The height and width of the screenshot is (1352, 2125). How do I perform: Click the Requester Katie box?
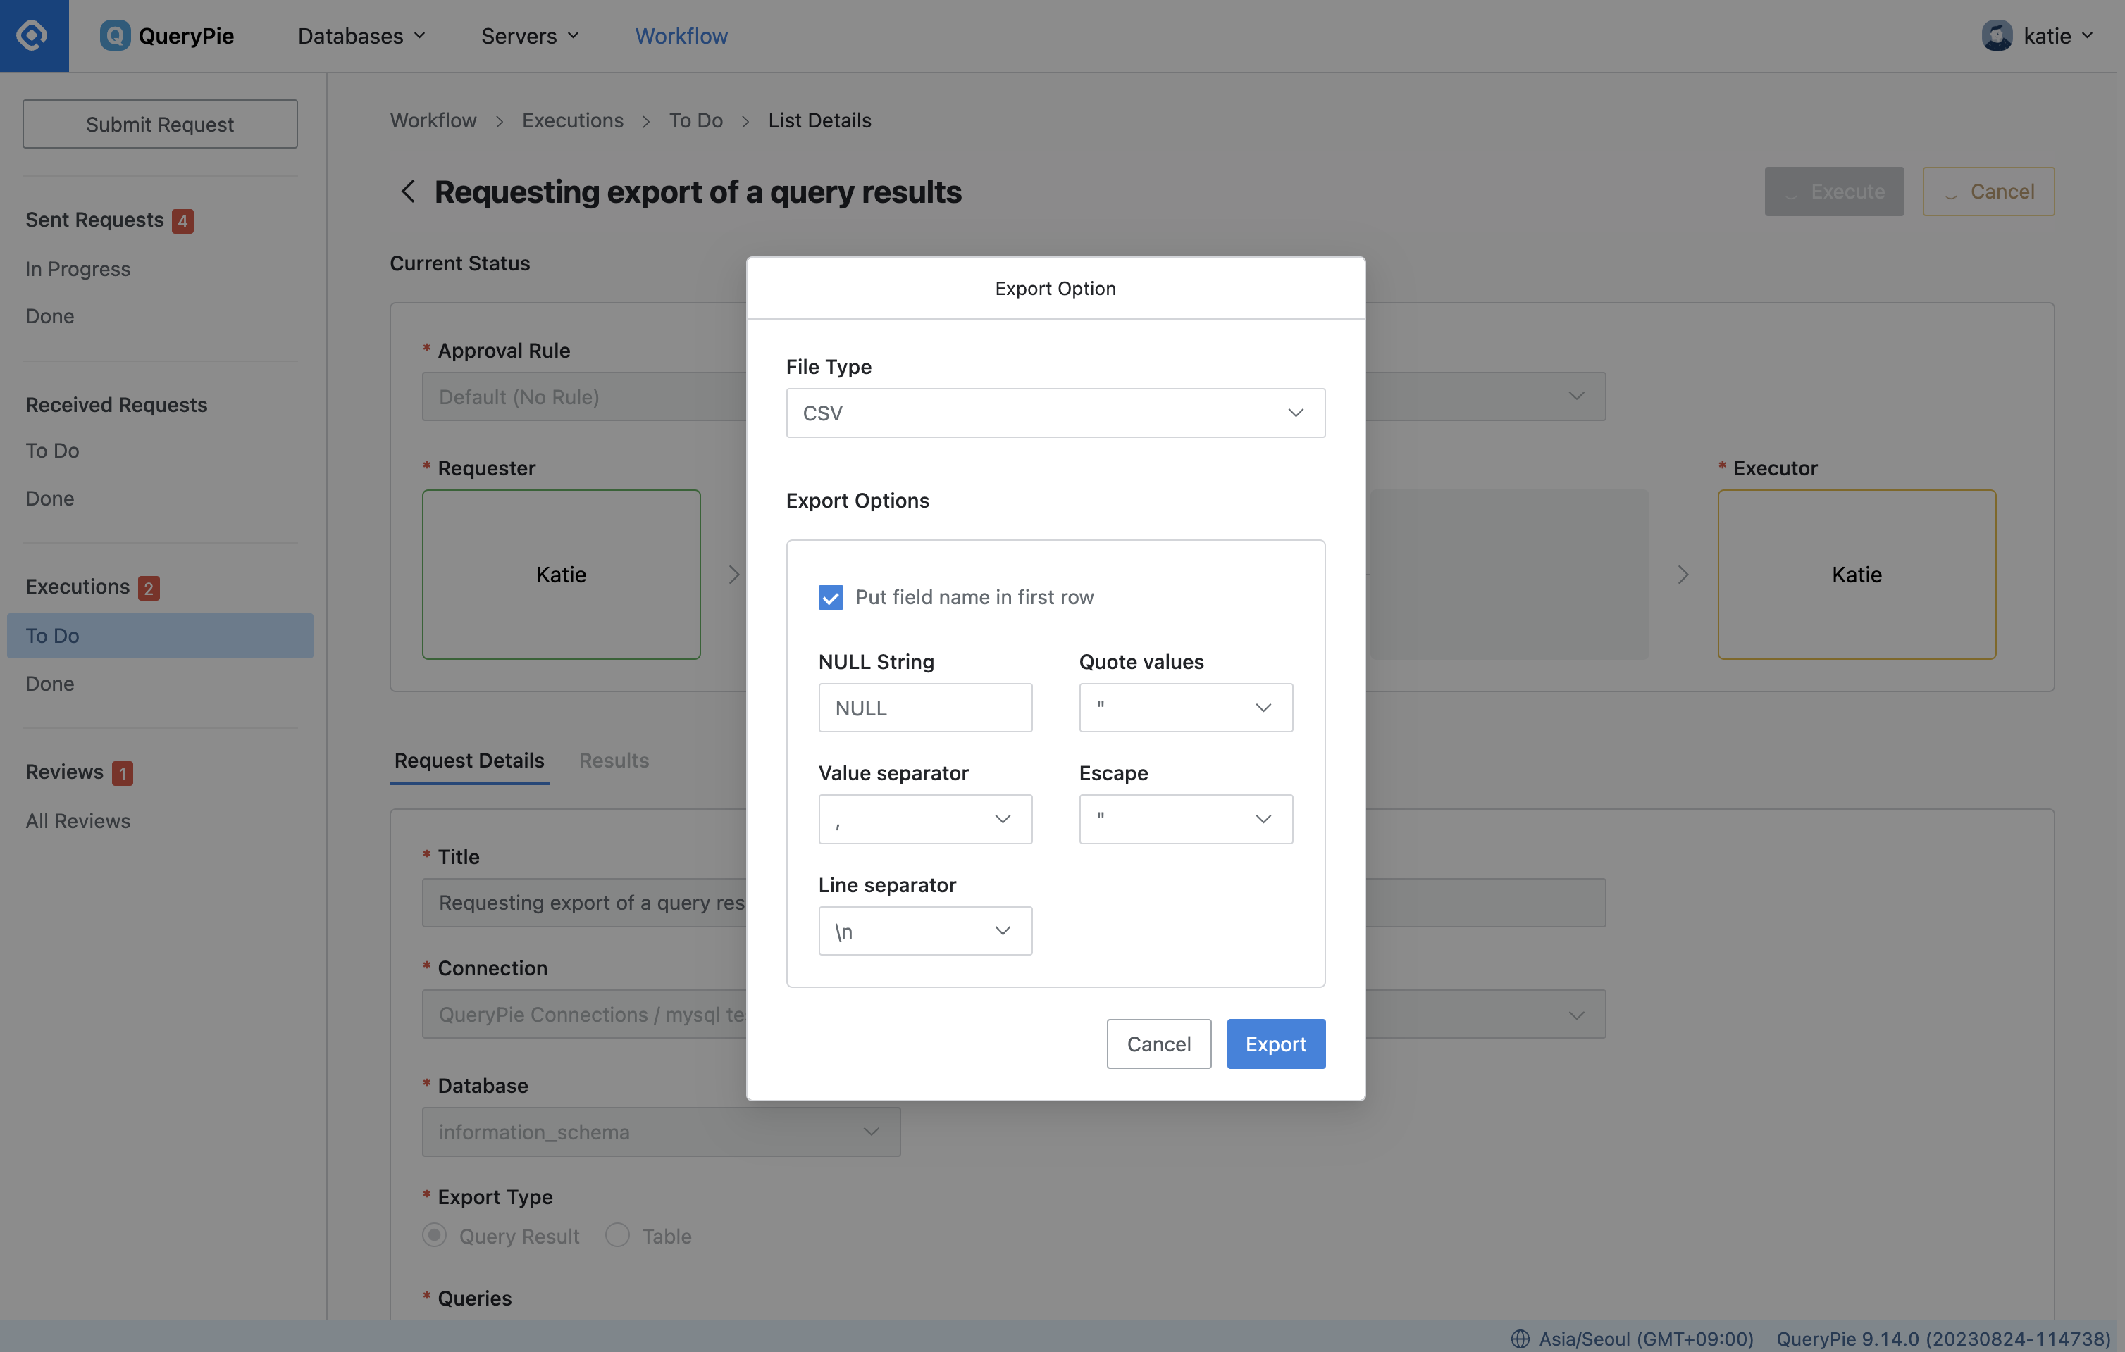coord(562,574)
